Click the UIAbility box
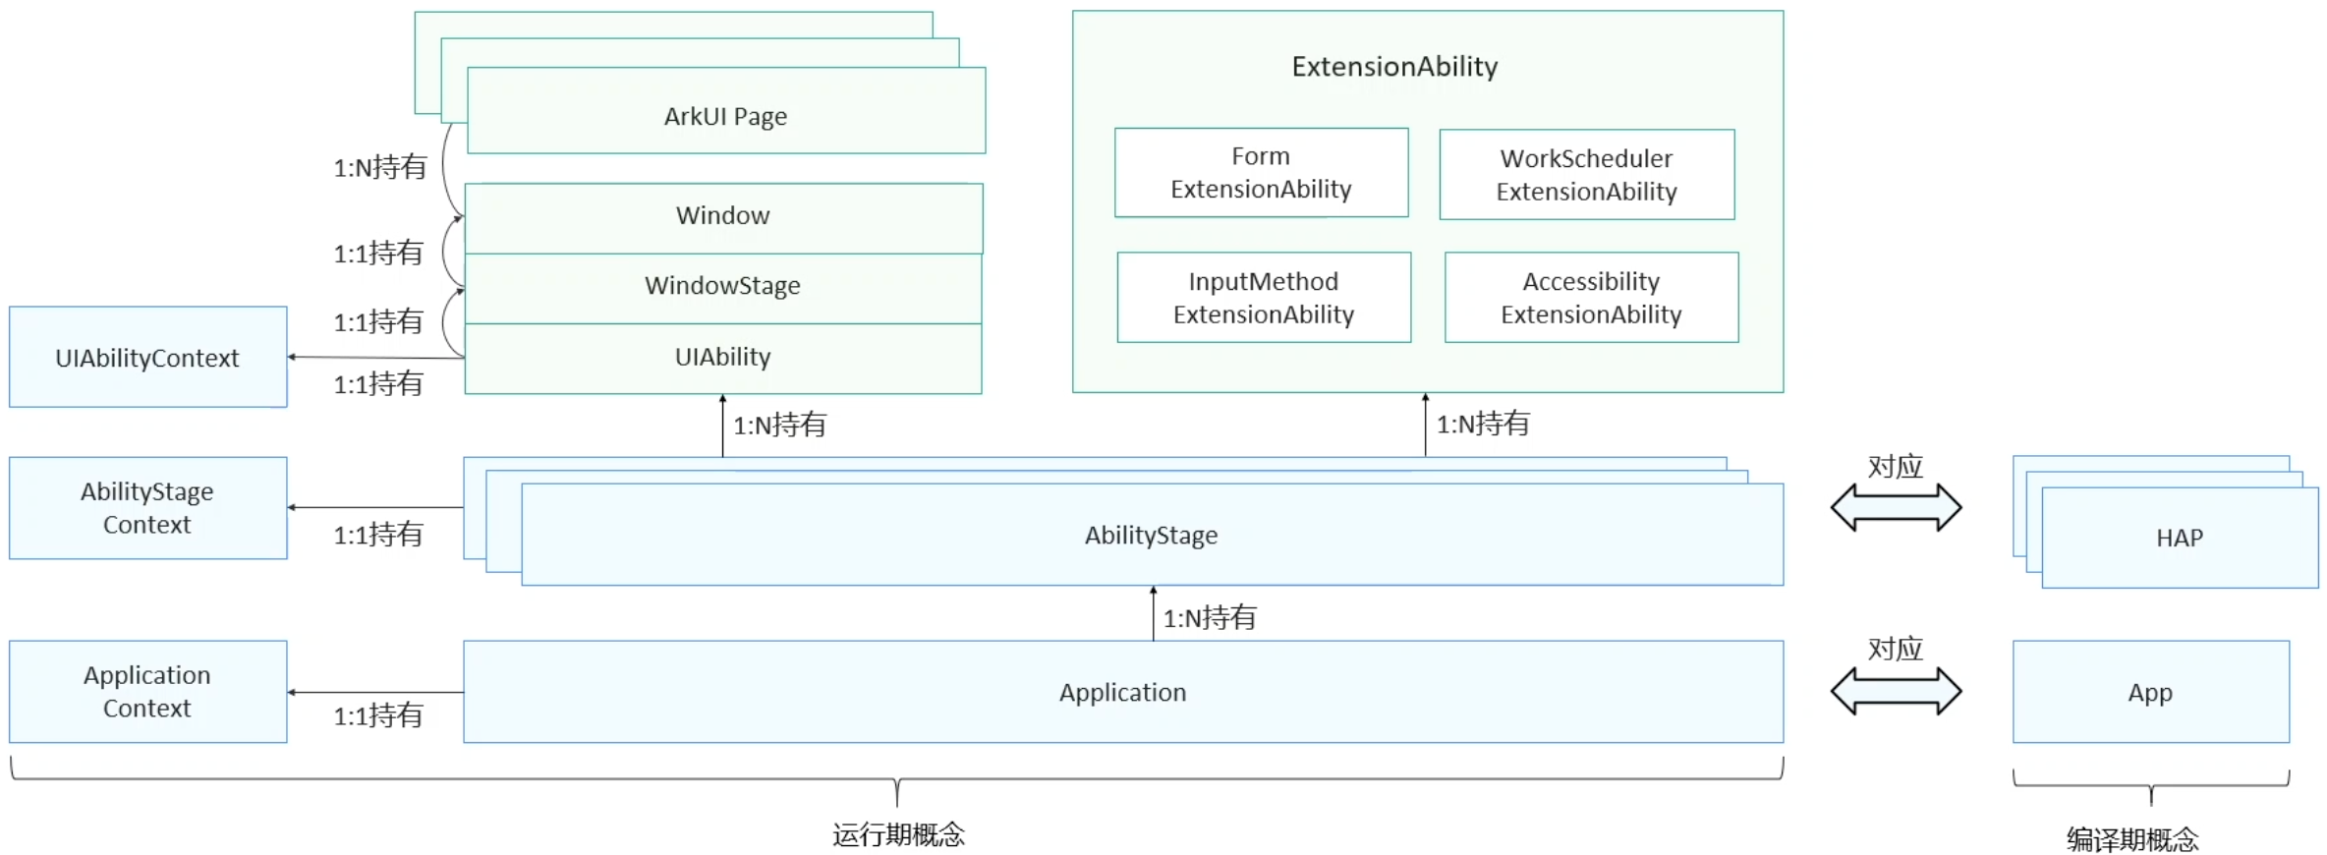2327x855 pixels. point(723,359)
